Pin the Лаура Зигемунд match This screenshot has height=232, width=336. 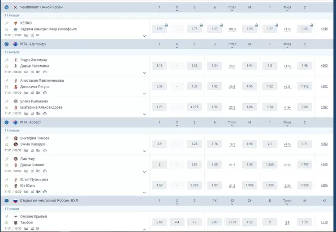[x=7, y=60]
